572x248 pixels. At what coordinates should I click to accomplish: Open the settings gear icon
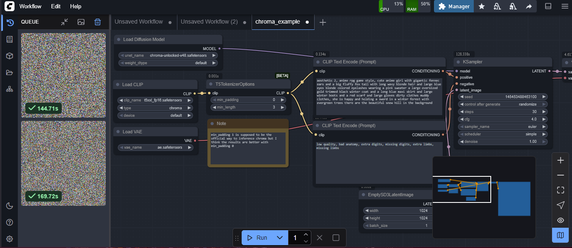point(10,239)
